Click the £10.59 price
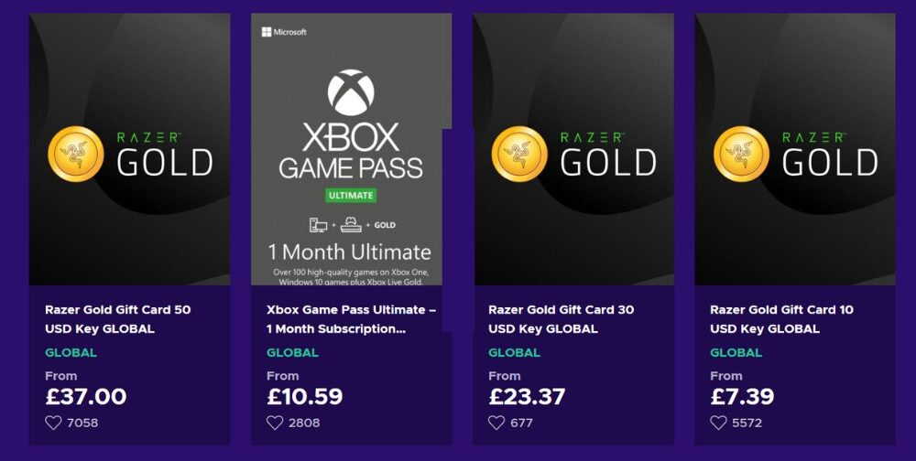 point(305,397)
